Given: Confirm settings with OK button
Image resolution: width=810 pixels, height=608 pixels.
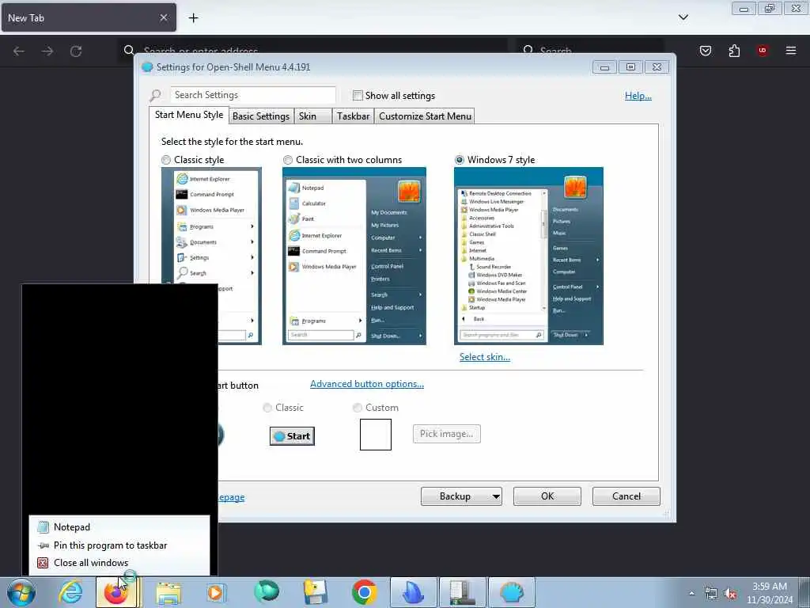Looking at the screenshot, I should [547, 496].
